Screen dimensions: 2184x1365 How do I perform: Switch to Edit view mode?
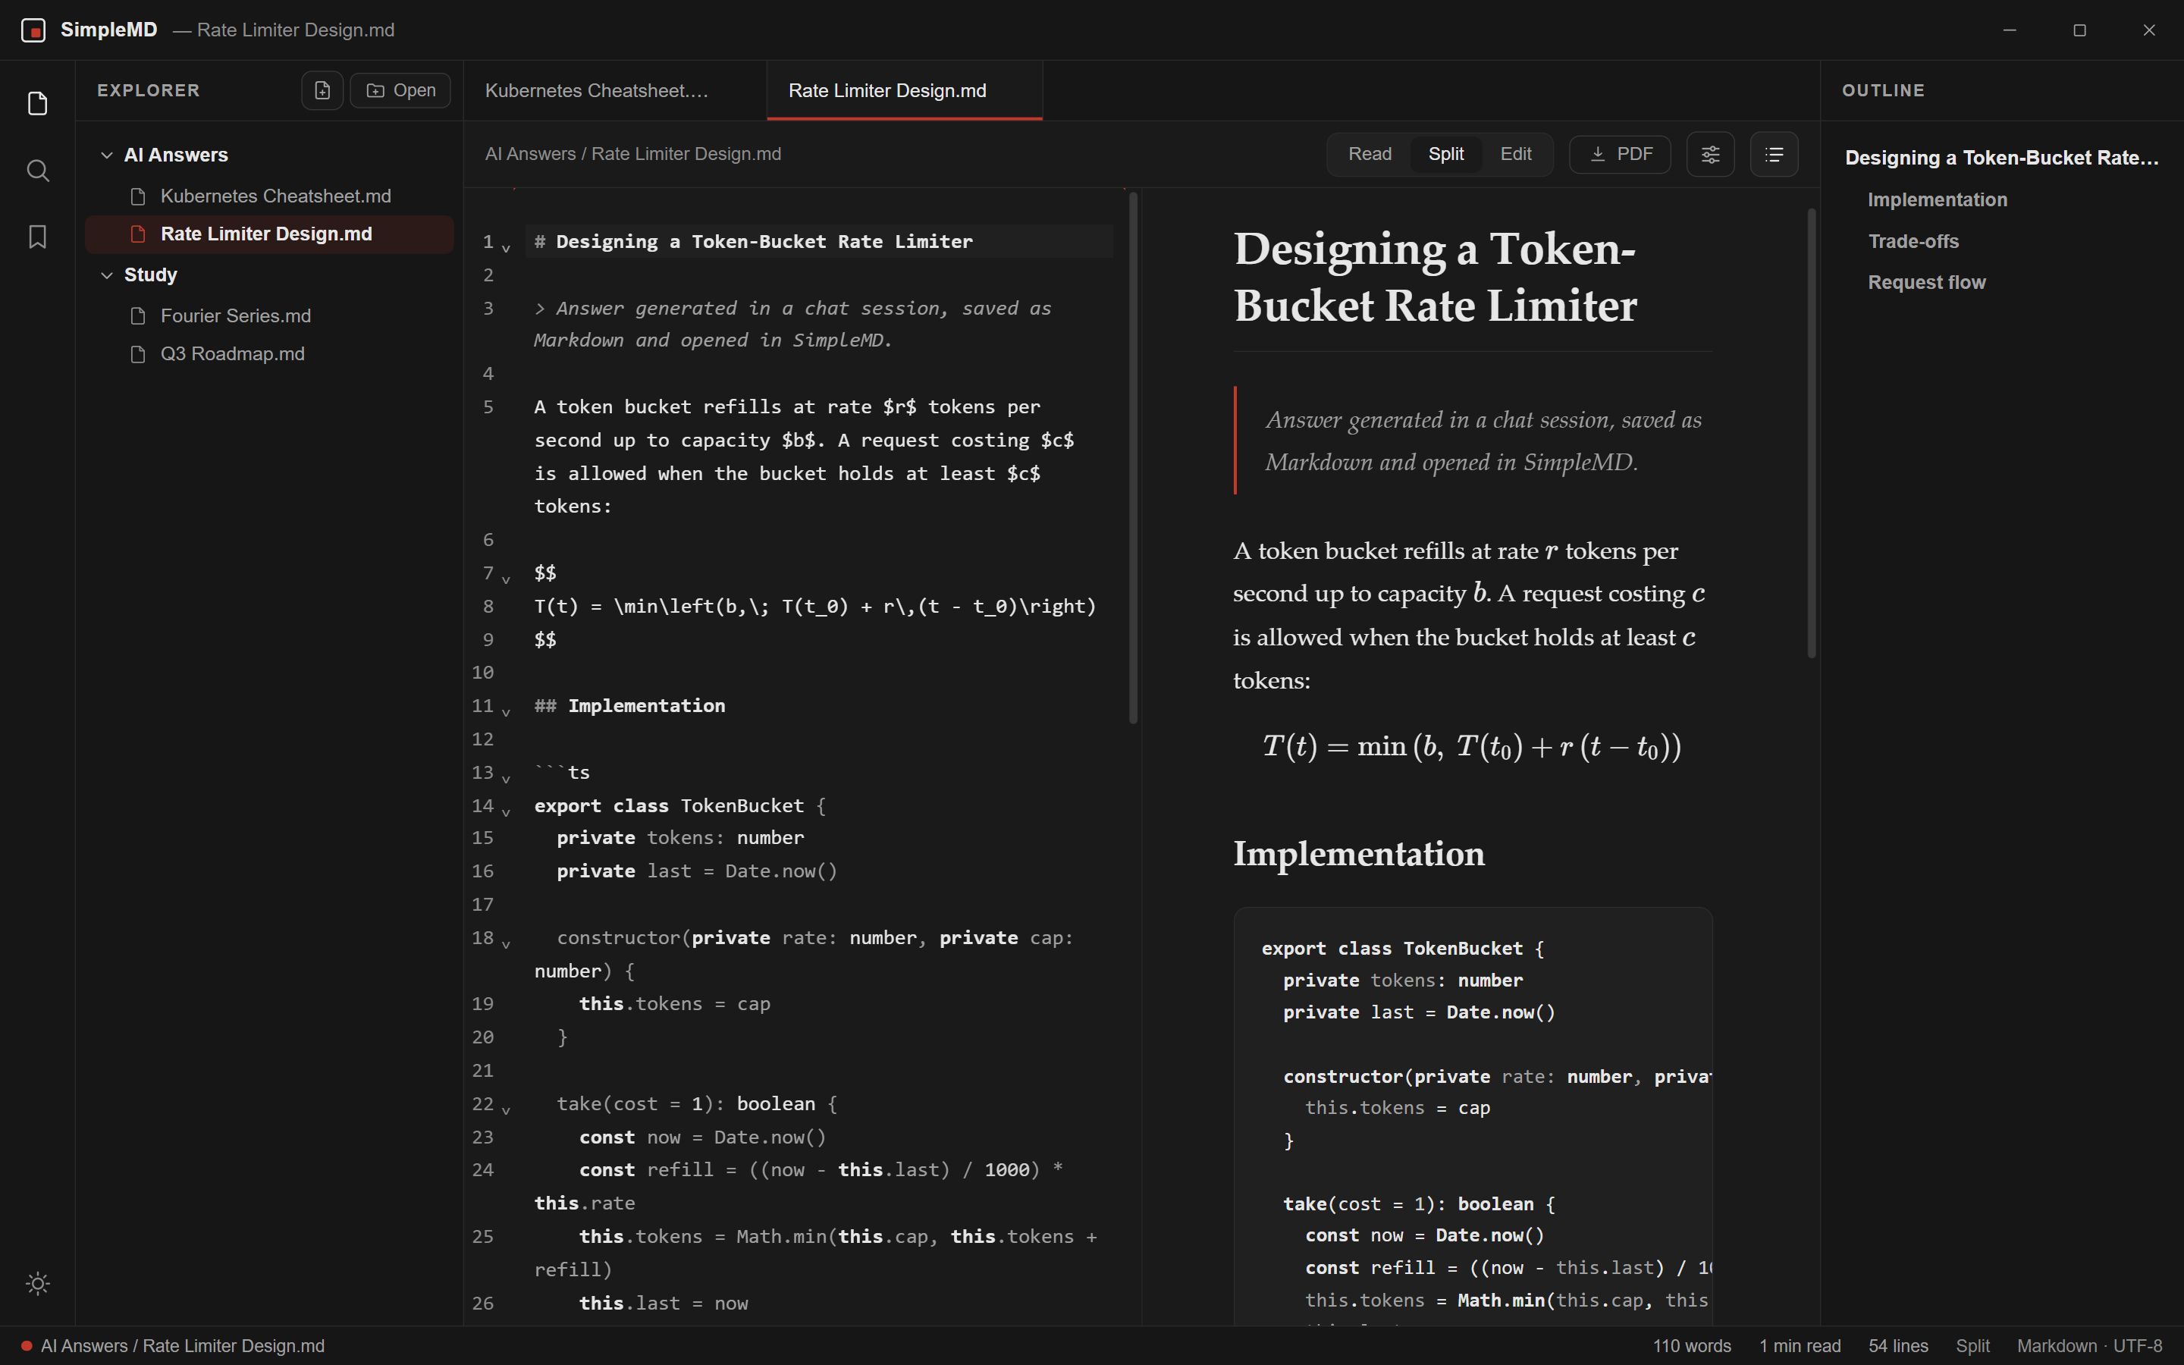coord(1515,155)
